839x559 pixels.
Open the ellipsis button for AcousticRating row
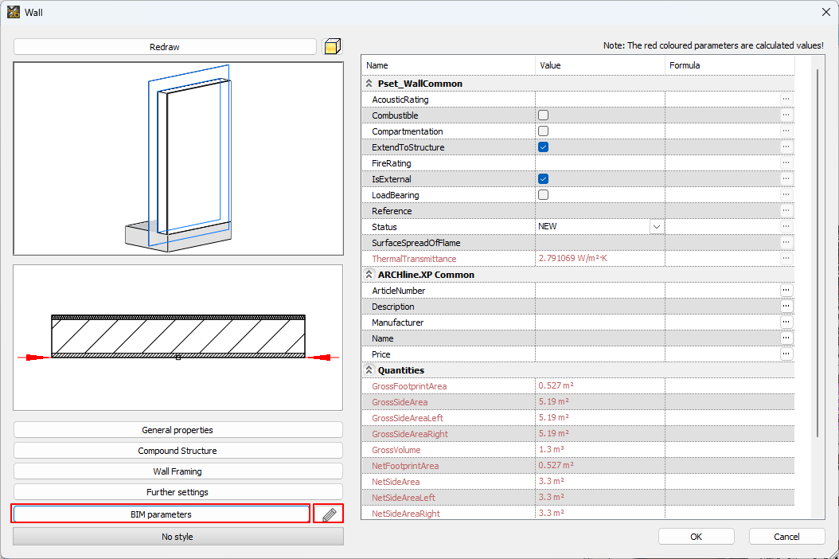pyautogui.click(x=786, y=100)
